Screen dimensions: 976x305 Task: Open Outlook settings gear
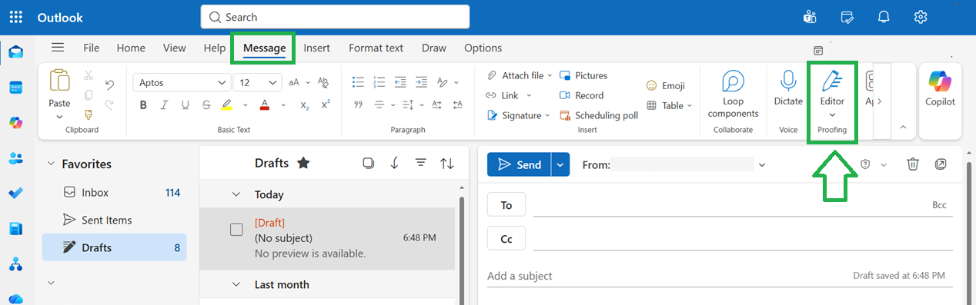[x=920, y=17]
